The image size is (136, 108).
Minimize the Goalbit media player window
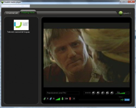[x=122, y=2]
